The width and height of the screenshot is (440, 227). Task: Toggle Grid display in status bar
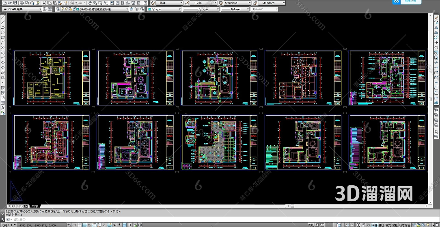pyautogui.click(x=80, y=225)
